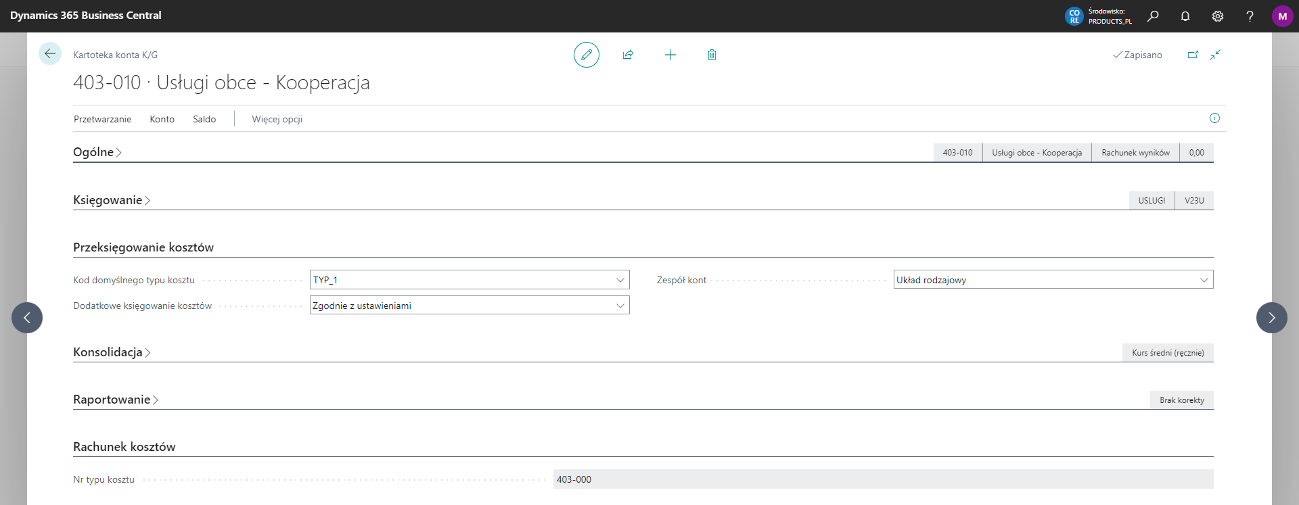Viewport: 1299px width, 505px height.
Task: Open Kod domyślnego typu kosztu dropdown
Action: coord(620,280)
